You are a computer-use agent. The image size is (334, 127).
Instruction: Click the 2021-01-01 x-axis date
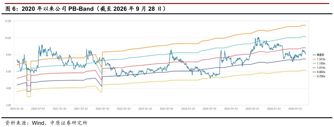60,108
